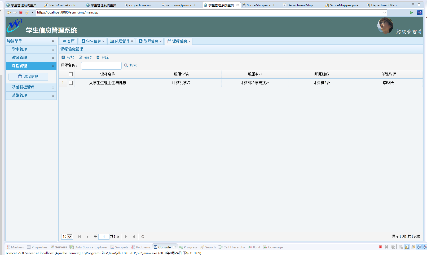Click the page number input field
Screen dimensions: 427x255
[x=104, y=236]
